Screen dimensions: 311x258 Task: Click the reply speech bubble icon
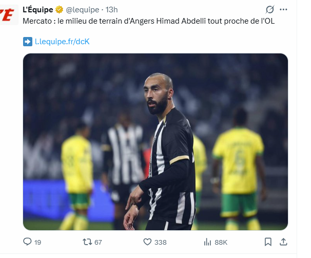pyautogui.click(x=28, y=242)
